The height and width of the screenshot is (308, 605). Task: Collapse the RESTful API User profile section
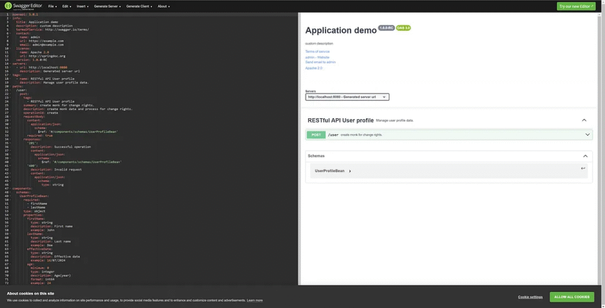click(584, 120)
